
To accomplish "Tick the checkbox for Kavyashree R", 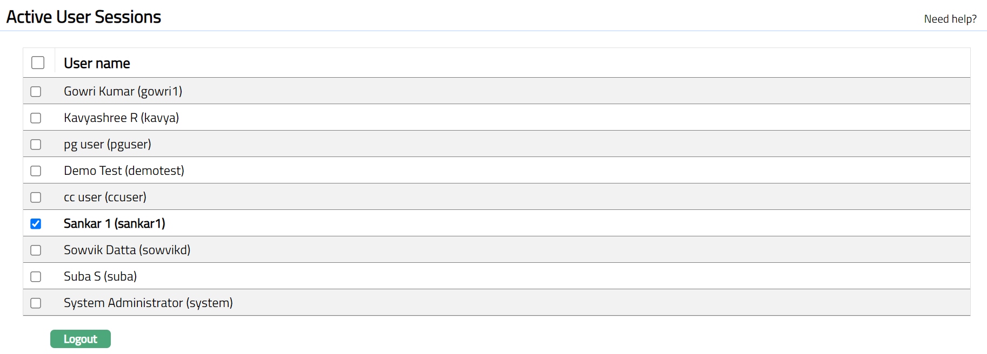I will click(36, 118).
